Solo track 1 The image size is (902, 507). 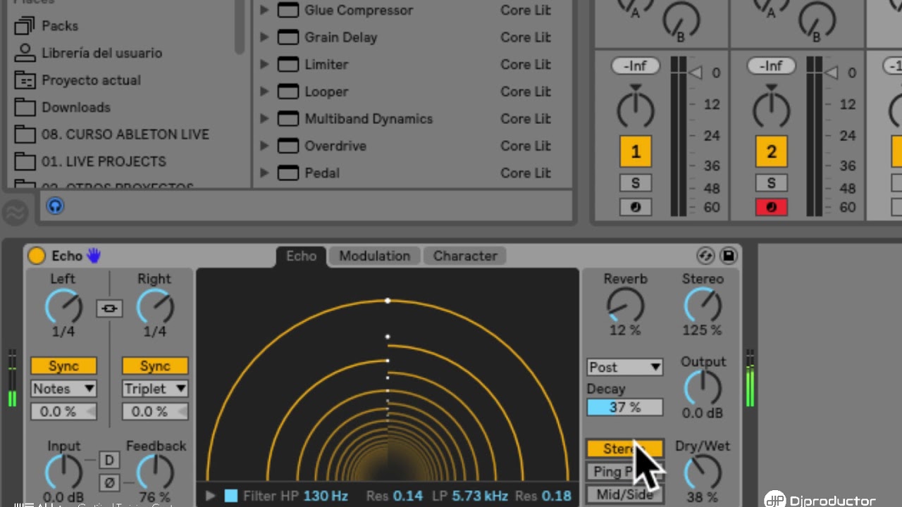[636, 183]
